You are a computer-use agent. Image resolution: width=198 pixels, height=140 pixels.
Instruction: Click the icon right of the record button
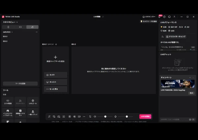[74, 117]
